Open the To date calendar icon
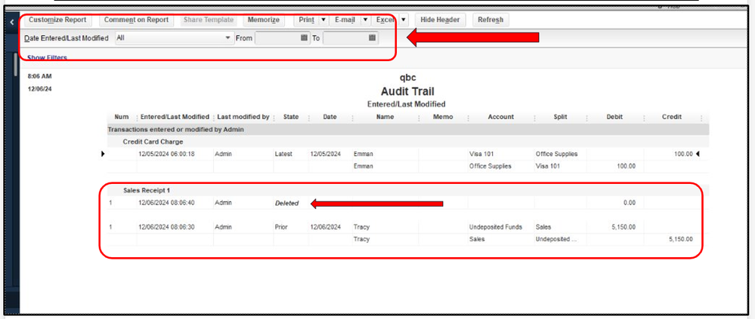 [372, 38]
